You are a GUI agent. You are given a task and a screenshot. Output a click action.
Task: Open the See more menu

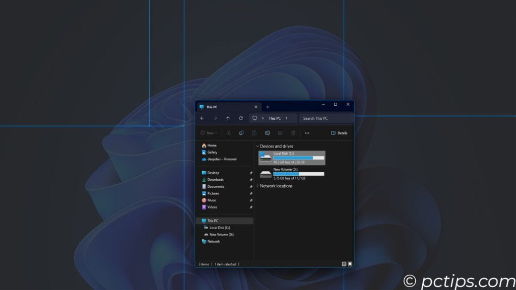307,133
